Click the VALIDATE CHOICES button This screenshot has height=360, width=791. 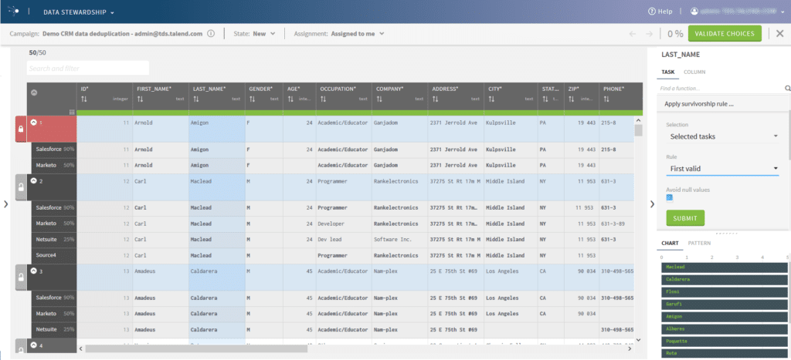tap(725, 34)
